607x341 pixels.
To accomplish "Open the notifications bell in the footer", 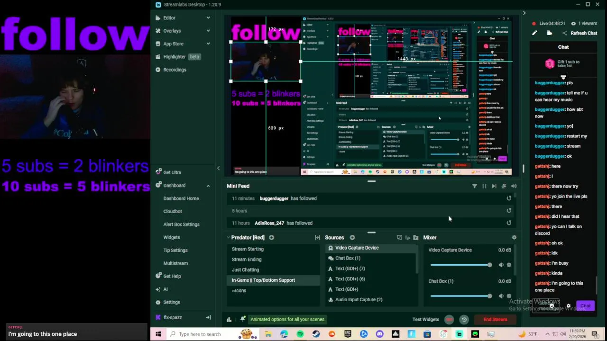I will tap(242, 319).
